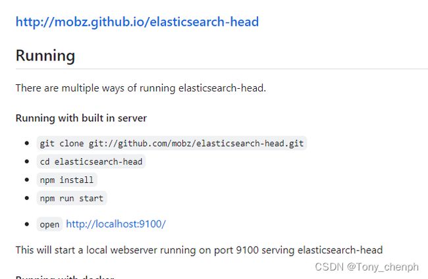428x279 pixels.
Task: Click the npm run start code snippet
Action: point(72,198)
